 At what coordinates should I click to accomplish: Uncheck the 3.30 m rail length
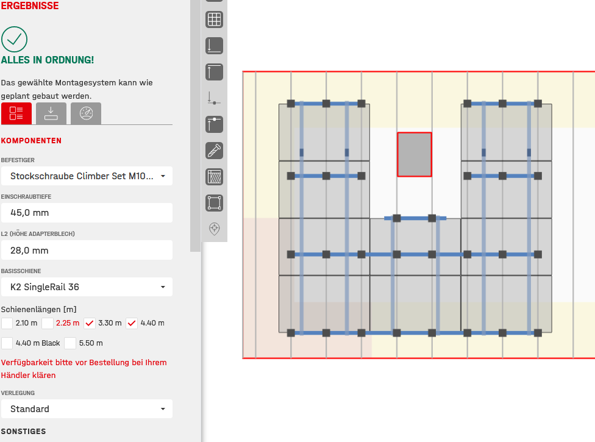[90, 323]
